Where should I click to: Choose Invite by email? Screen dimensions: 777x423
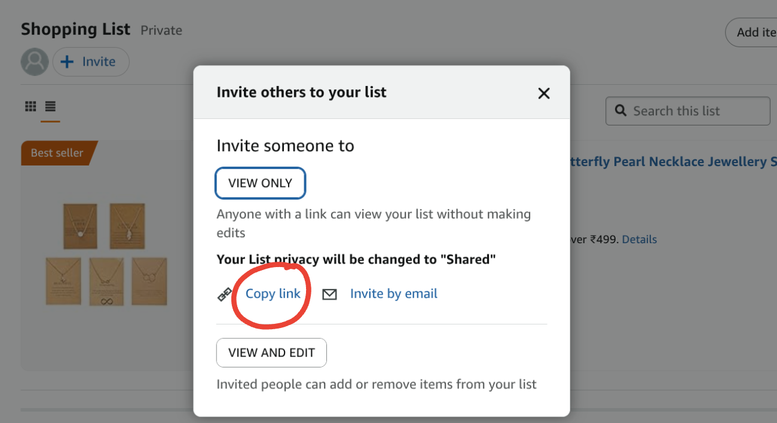tap(393, 293)
